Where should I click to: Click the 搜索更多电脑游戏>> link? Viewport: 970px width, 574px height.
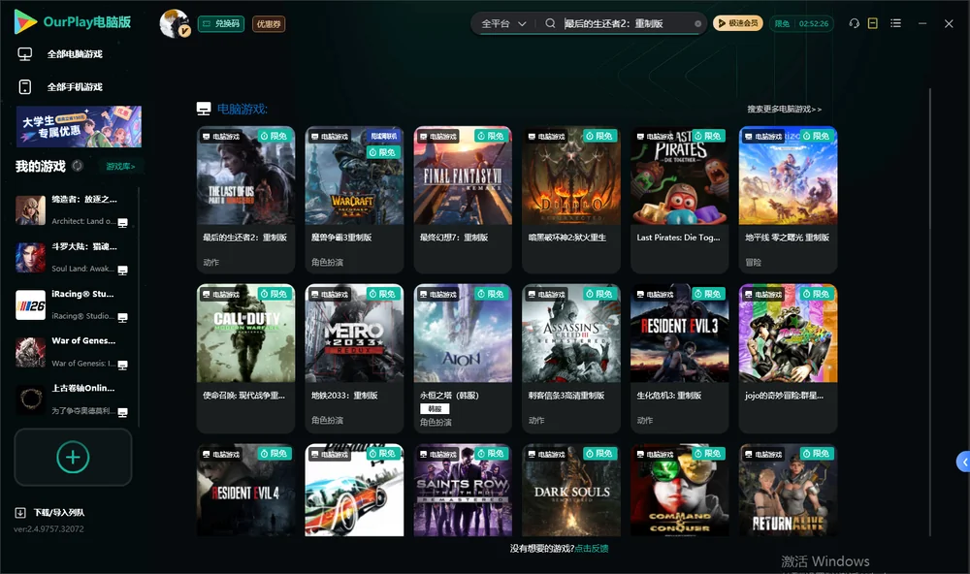784,110
